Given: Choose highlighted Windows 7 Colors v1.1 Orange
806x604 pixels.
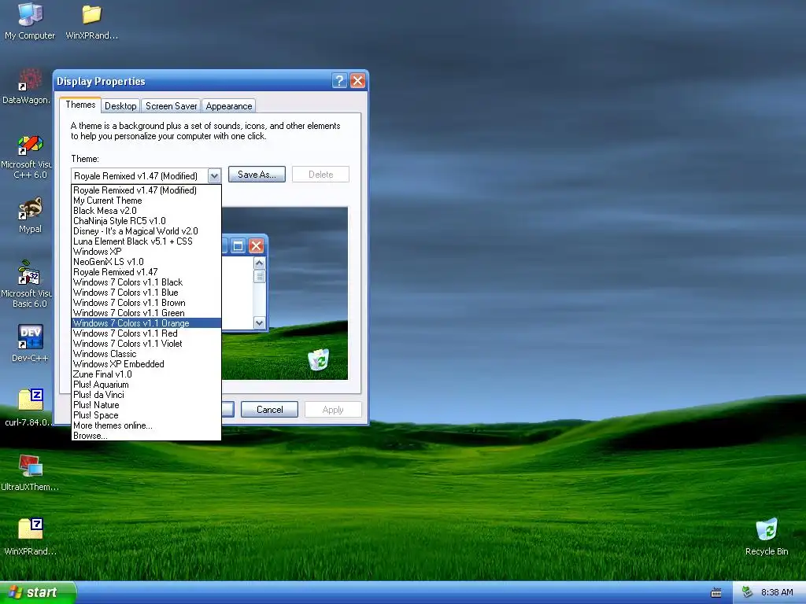Looking at the screenshot, I should tap(146, 323).
